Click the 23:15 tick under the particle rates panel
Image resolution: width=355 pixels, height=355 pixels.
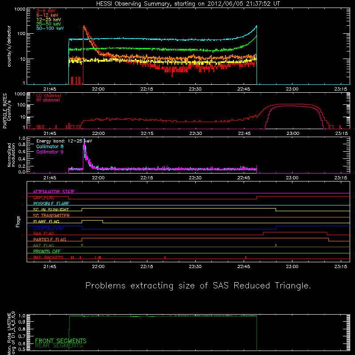click(x=341, y=134)
